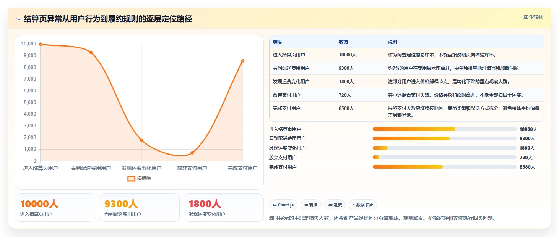Screen dimensions: 559x237
Task: Toggle the 指标值 legend swatch
Action: coord(131,178)
